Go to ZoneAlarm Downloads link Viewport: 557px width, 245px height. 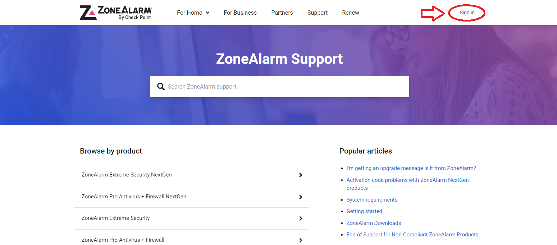click(x=374, y=223)
